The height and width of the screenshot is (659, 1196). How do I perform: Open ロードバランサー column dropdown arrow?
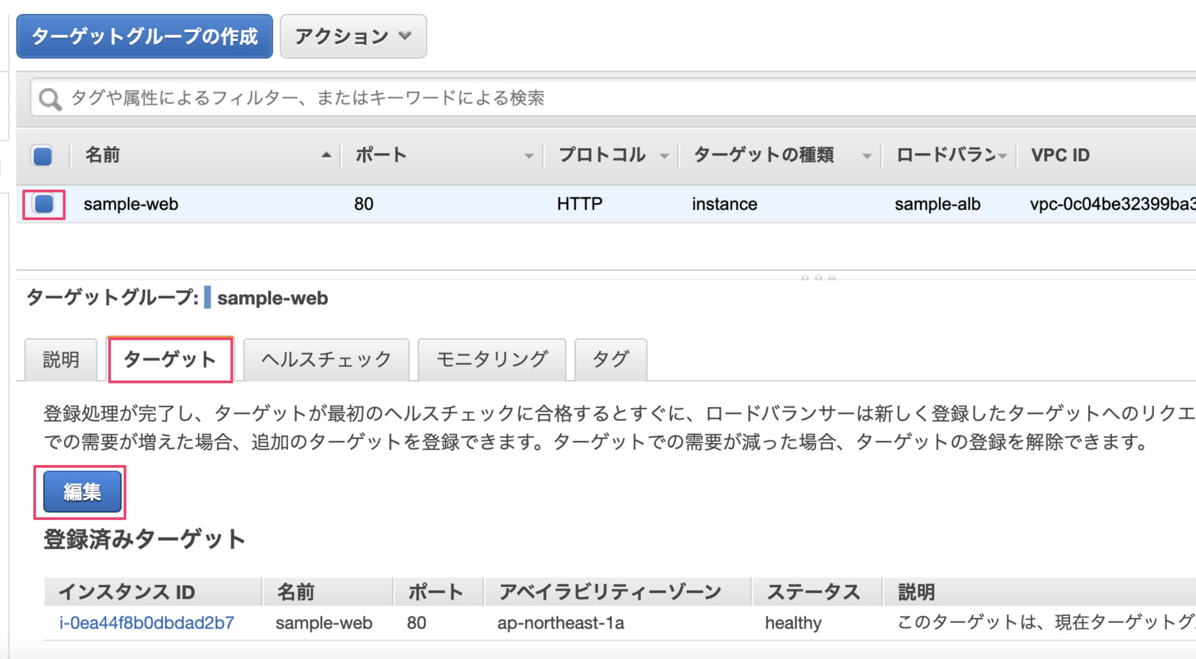(1002, 156)
